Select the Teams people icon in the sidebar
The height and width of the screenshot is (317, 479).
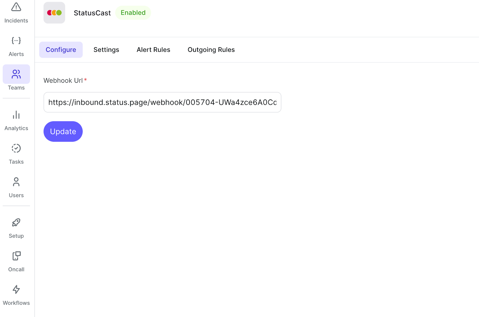click(16, 74)
